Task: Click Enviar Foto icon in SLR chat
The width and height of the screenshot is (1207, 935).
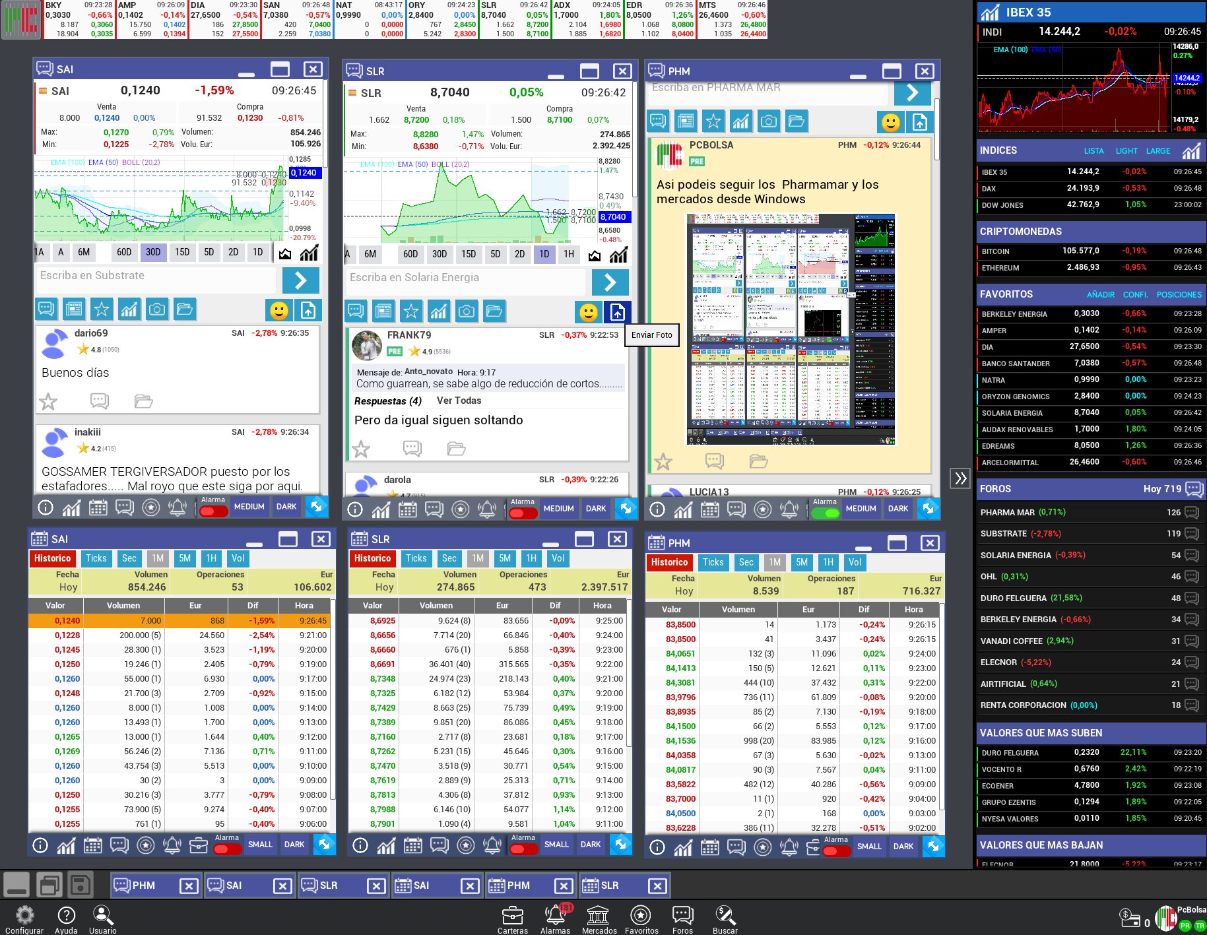Action: 617,311
